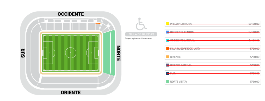This screenshot has width=265, height=101.
Task: Select the PALCO PICHINCHA price row
Action: click(x=213, y=24)
